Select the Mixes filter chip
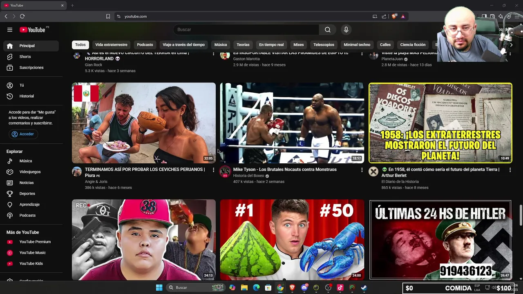The height and width of the screenshot is (294, 523). click(x=299, y=45)
